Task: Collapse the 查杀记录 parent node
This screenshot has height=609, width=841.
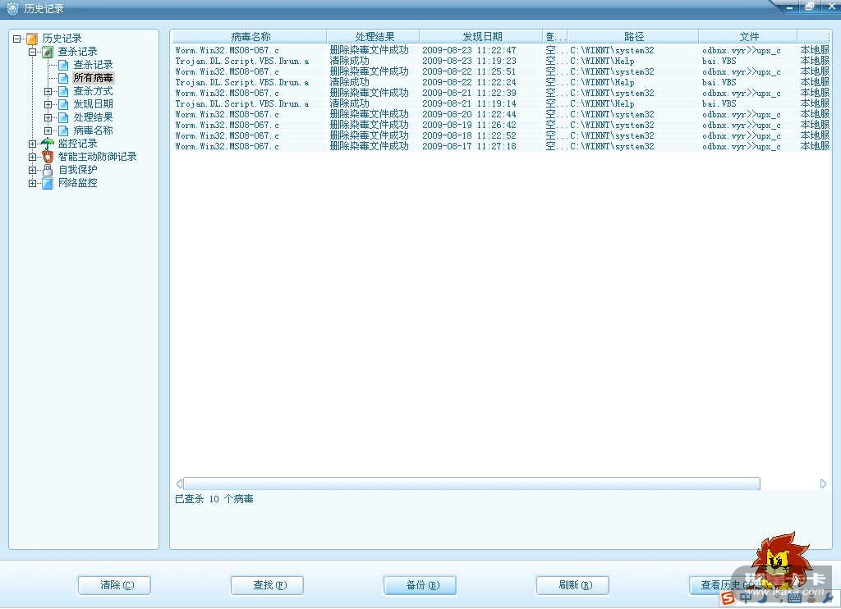Action: 33,52
